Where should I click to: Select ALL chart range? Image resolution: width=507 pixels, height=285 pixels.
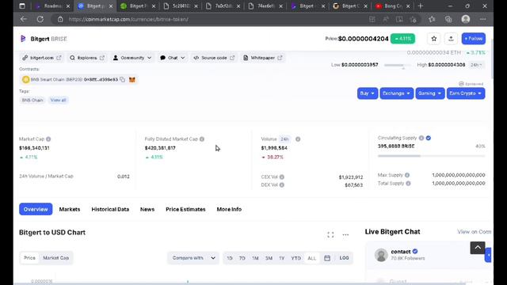(311, 258)
